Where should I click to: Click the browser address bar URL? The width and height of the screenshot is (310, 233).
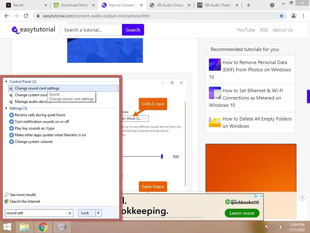coord(96,16)
